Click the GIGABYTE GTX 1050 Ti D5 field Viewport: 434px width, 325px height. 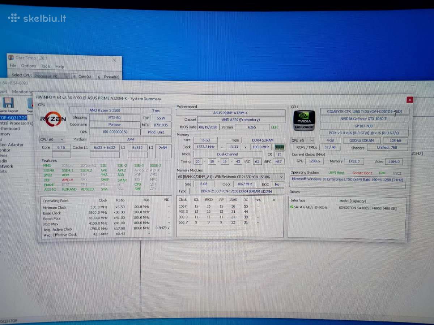pyautogui.click(x=364, y=112)
